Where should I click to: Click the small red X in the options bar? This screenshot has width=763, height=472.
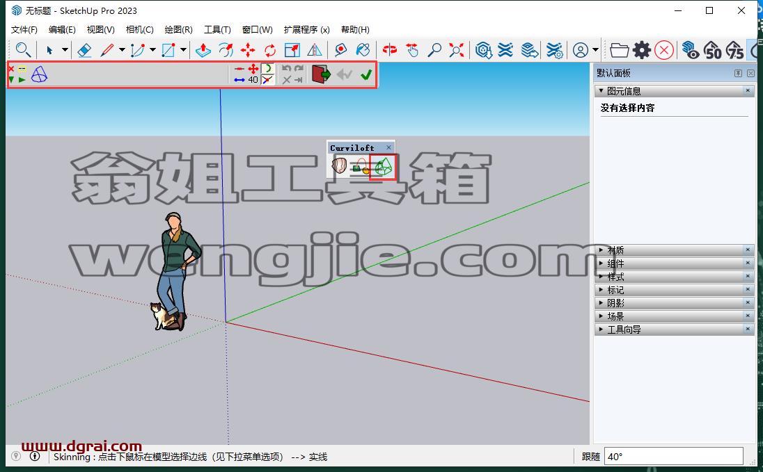coord(11,69)
